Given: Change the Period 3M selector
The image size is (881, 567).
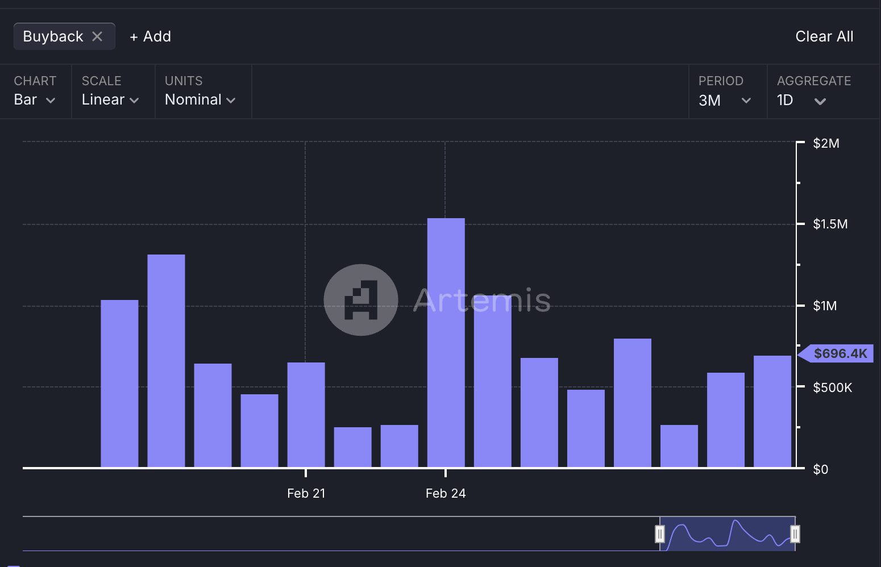Looking at the screenshot, I should coord(725,101).
